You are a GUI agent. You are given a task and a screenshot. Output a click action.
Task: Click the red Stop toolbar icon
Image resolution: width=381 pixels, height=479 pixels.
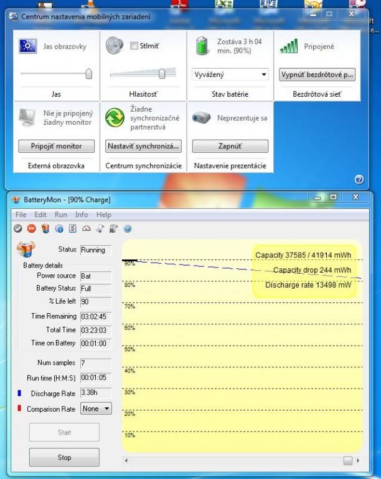click(x=31, y=229)
